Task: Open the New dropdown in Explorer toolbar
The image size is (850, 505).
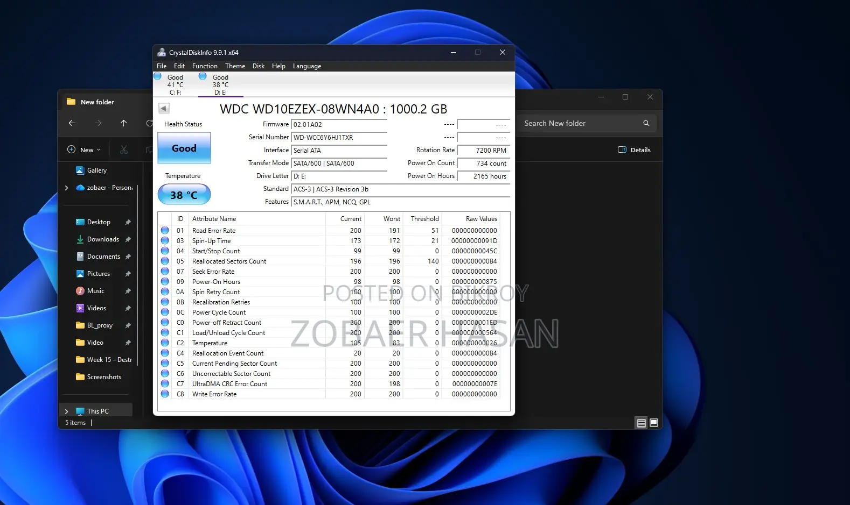Action: pos(84,150)
